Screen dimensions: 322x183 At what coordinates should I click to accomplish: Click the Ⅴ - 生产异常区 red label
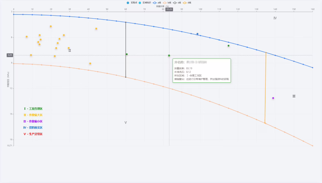coord(33,134)
